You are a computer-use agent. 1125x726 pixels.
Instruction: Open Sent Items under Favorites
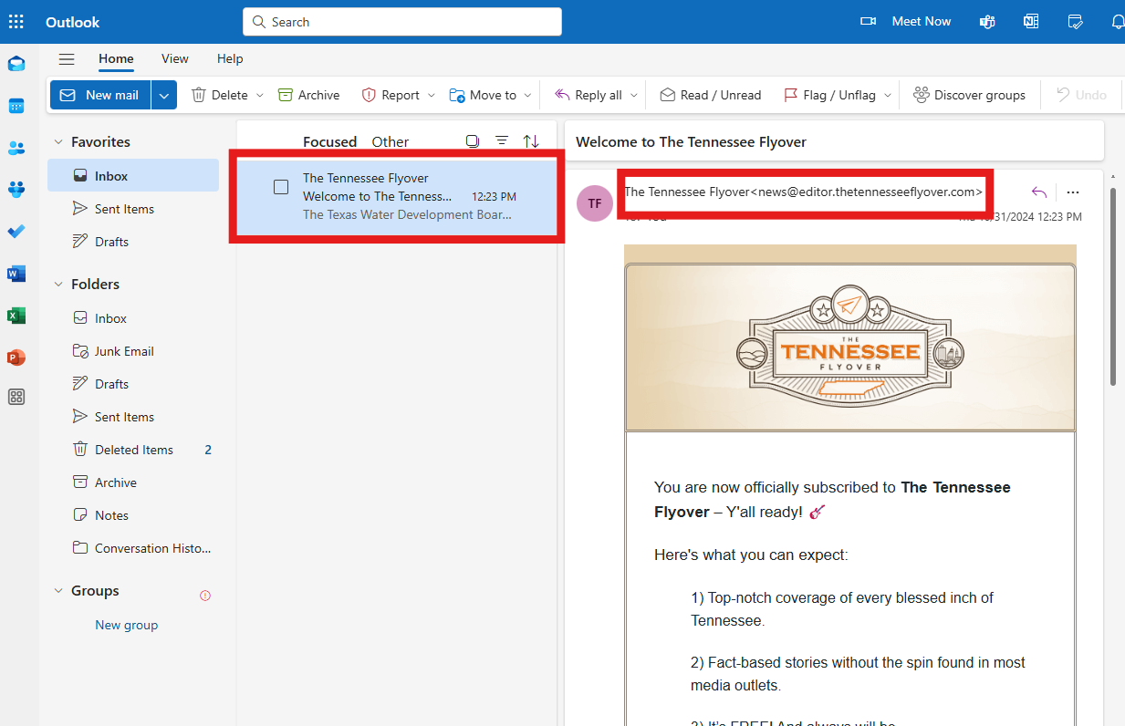133,209
